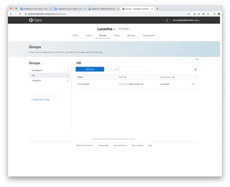Viewport: 230px width, 187px height.
Task: Open the Documentation footer link
Action: pyautogui.click(x=137, y=146)
